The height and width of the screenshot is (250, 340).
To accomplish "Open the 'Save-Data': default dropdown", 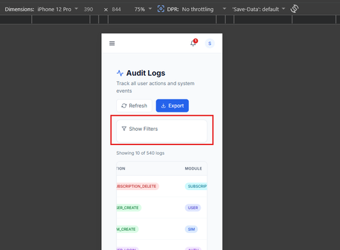I will click(x=258, y=10).
